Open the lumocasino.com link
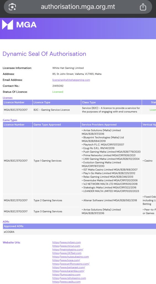Viewport: 156px width, 284px height. pyautogui.click(x=66, y=275)
